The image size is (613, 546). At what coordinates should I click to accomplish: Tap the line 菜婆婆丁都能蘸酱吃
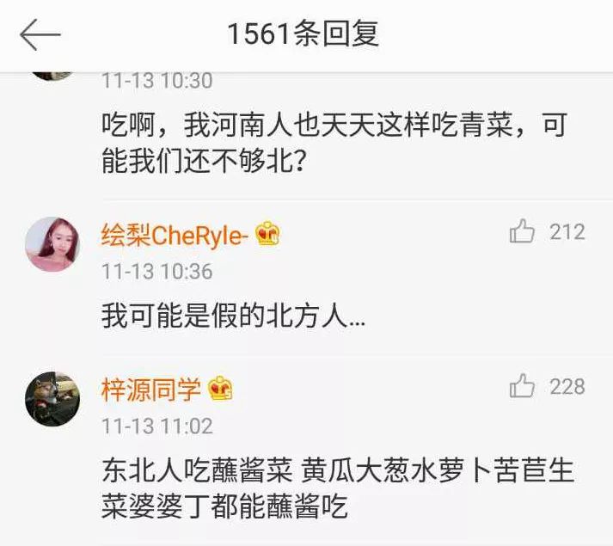pos(224,506)
